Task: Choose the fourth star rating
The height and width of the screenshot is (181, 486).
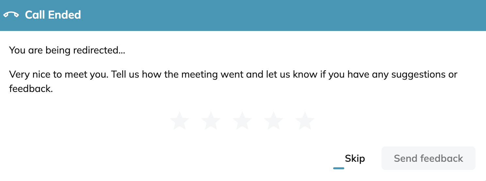Action: coord(274,120)
